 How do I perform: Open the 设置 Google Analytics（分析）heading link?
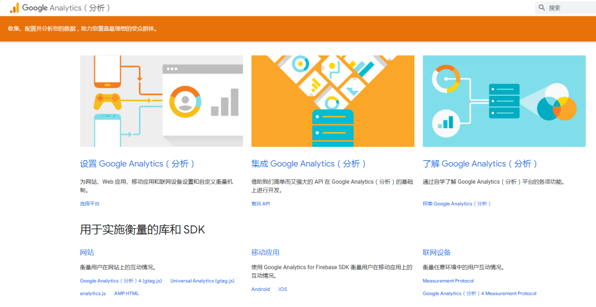pyautogui.click(x=138, y=164)
